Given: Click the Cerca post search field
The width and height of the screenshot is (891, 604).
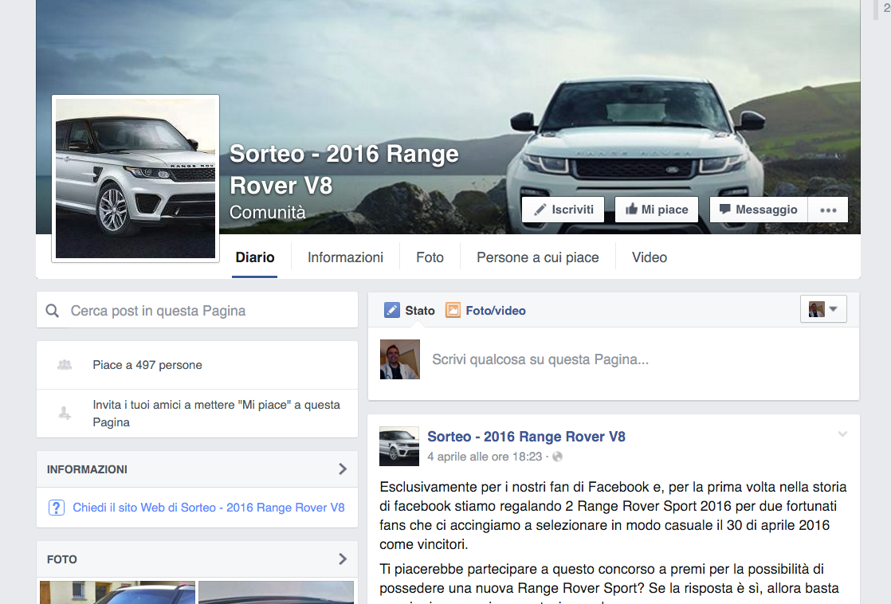Looking at the screenshot, I should (x=207, y=311).
